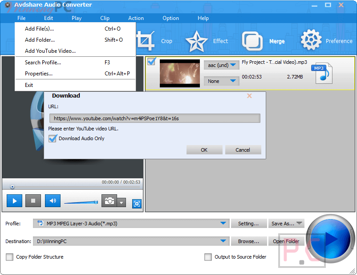Open the Play menu
This screenshot has width=357, height=275.
click(77, 18)
